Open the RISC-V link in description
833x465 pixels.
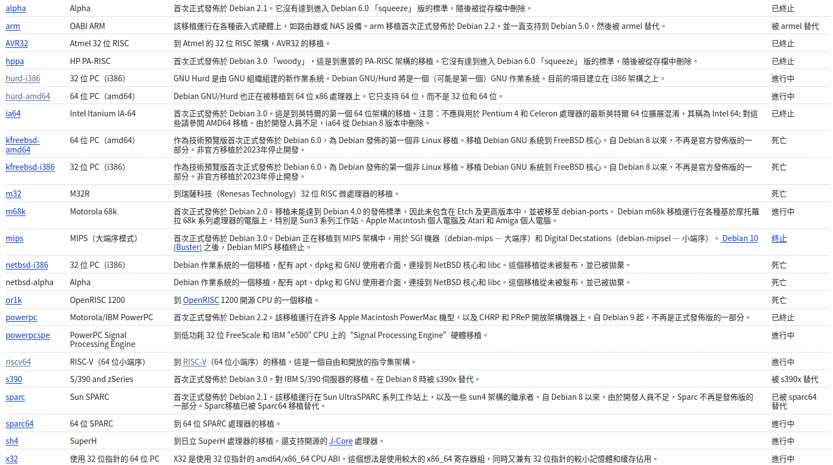pos(195,362)
